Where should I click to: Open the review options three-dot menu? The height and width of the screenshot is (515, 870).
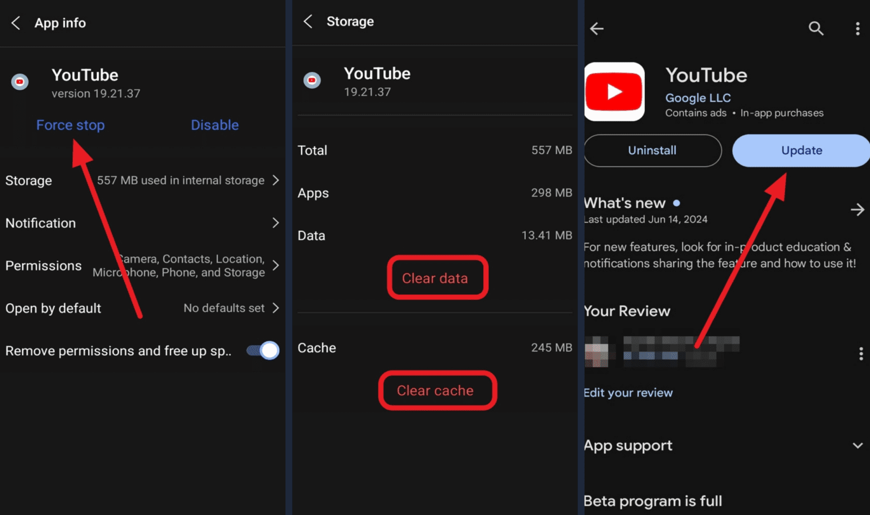[x=861, y=354]
